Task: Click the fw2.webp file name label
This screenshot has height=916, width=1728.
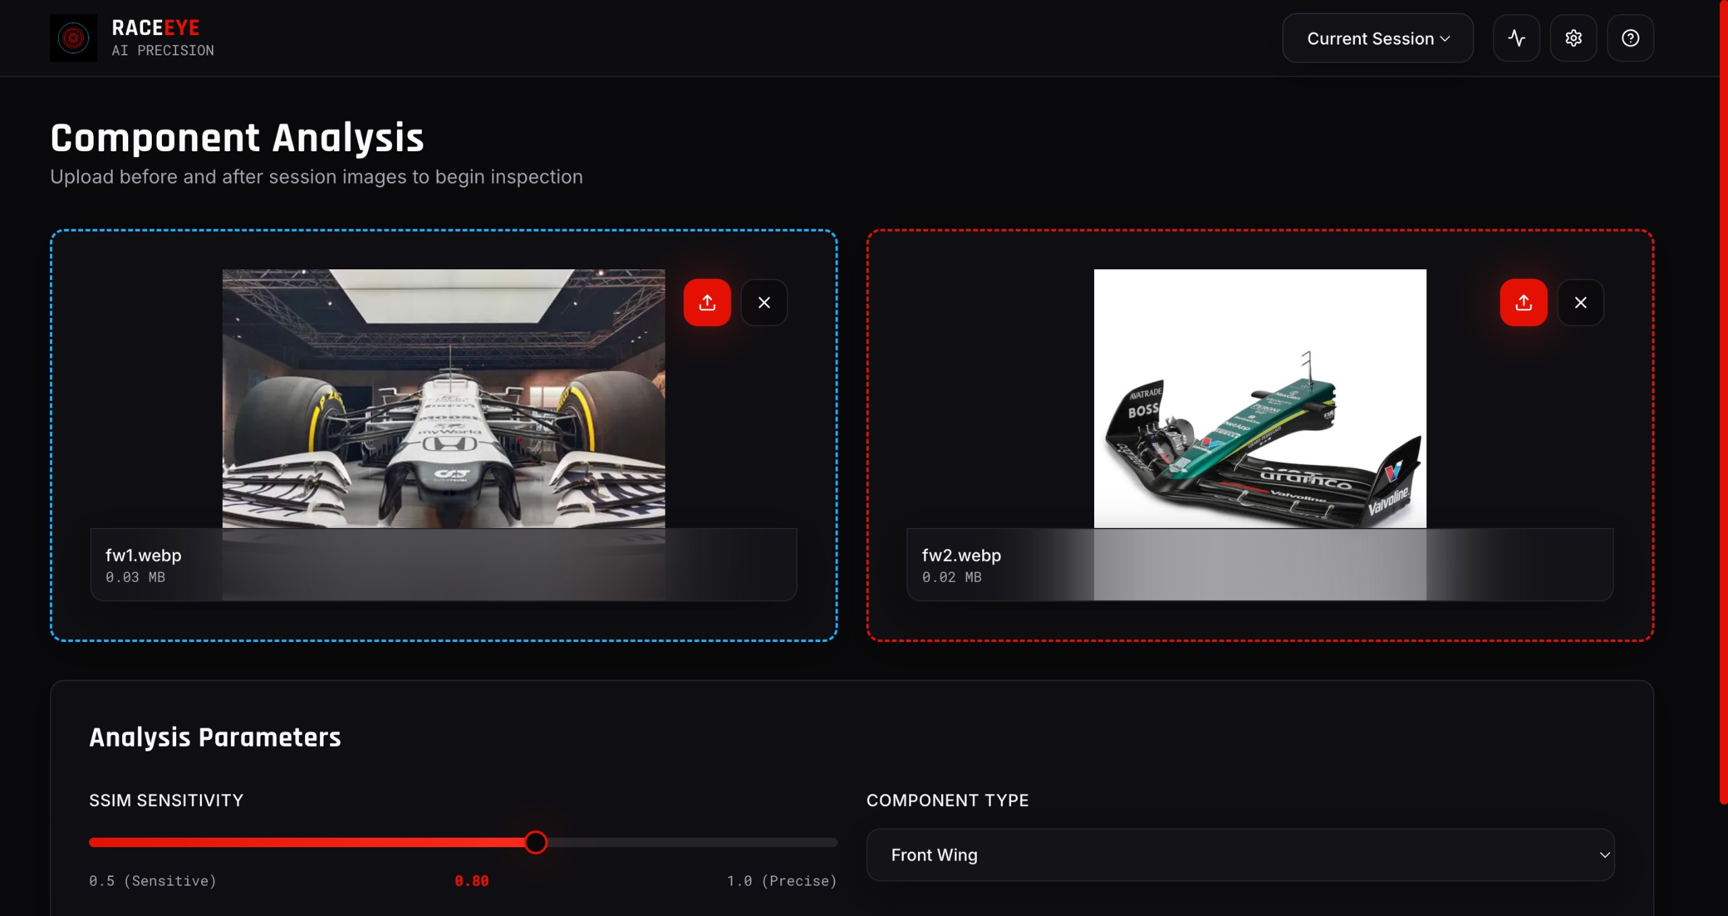Action: [961, 555]
